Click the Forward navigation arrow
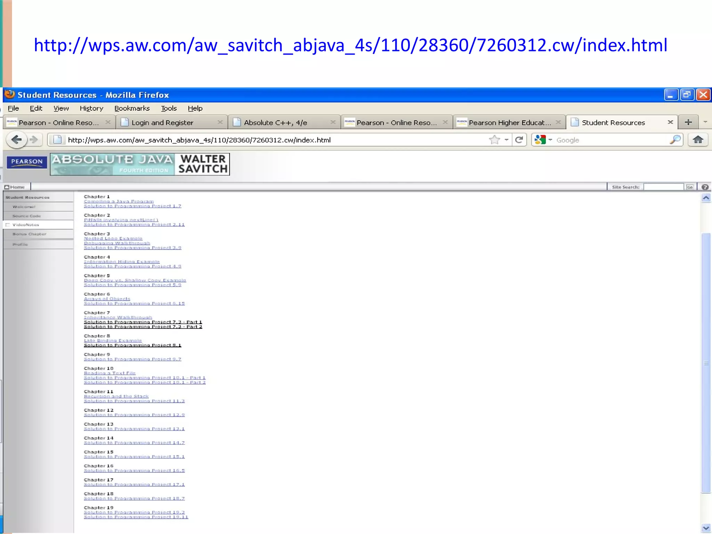Screen dimensions: 712x534 click(34, 140)
